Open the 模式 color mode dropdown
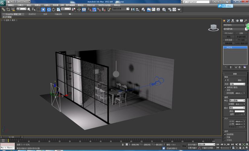The image size is (249, 151). pyautogui.click(x=237, y=108)
